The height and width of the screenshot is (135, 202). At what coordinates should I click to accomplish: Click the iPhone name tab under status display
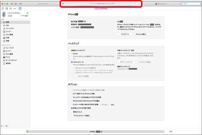101,8
